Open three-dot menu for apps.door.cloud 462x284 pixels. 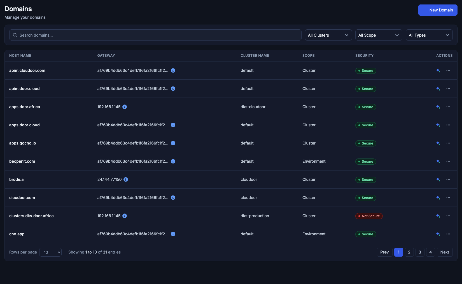(448, 125)
